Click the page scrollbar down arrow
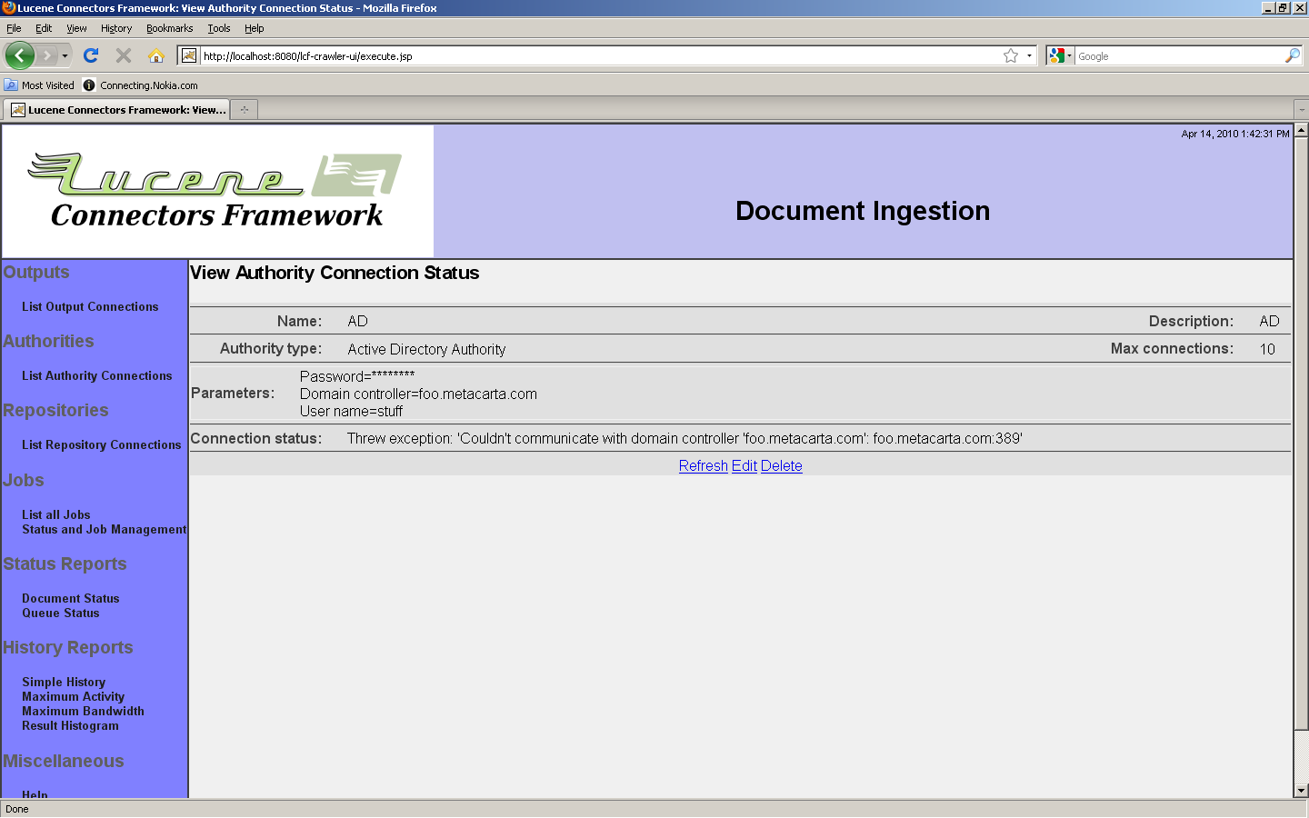 (x=1301, y=791)
